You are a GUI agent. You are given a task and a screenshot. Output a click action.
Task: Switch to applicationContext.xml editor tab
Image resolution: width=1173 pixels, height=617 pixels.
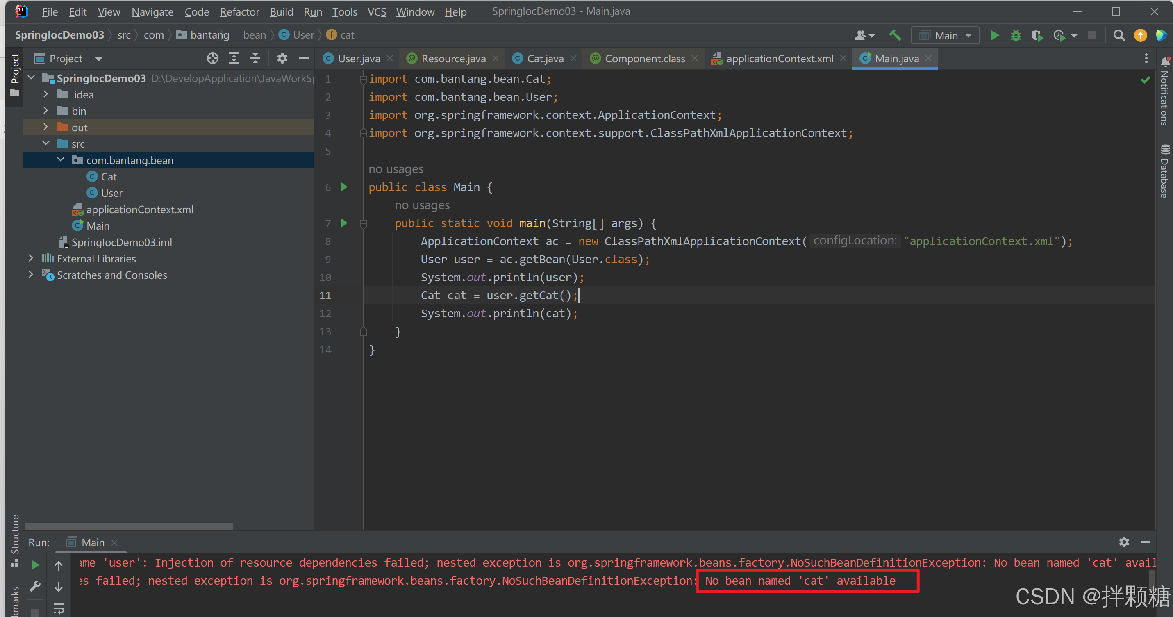[x=779, y=59]
